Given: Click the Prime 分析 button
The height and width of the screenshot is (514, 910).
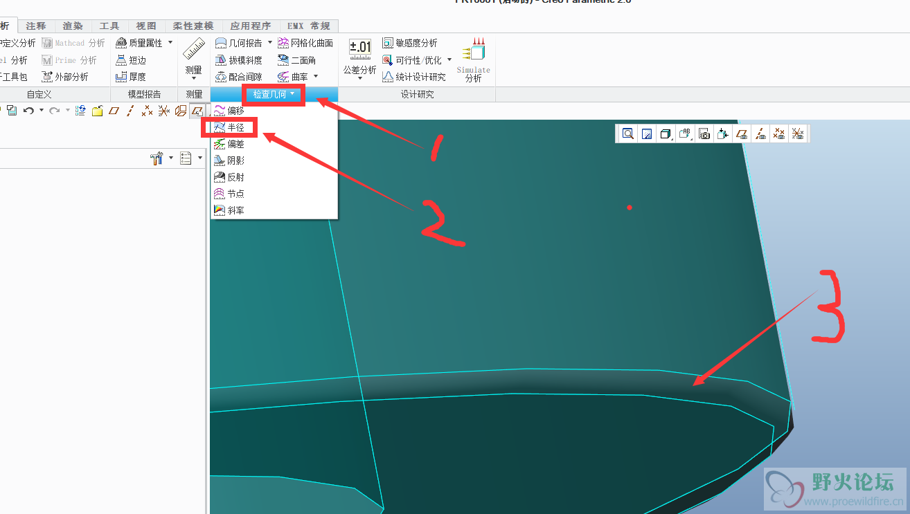Looking at the screenshot, I should click(x=69, y=60).
